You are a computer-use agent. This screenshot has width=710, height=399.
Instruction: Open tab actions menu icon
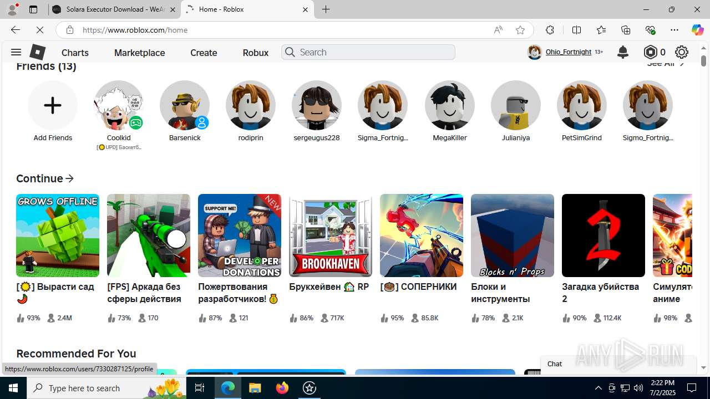pyautogui.click(x=33, y=9)
